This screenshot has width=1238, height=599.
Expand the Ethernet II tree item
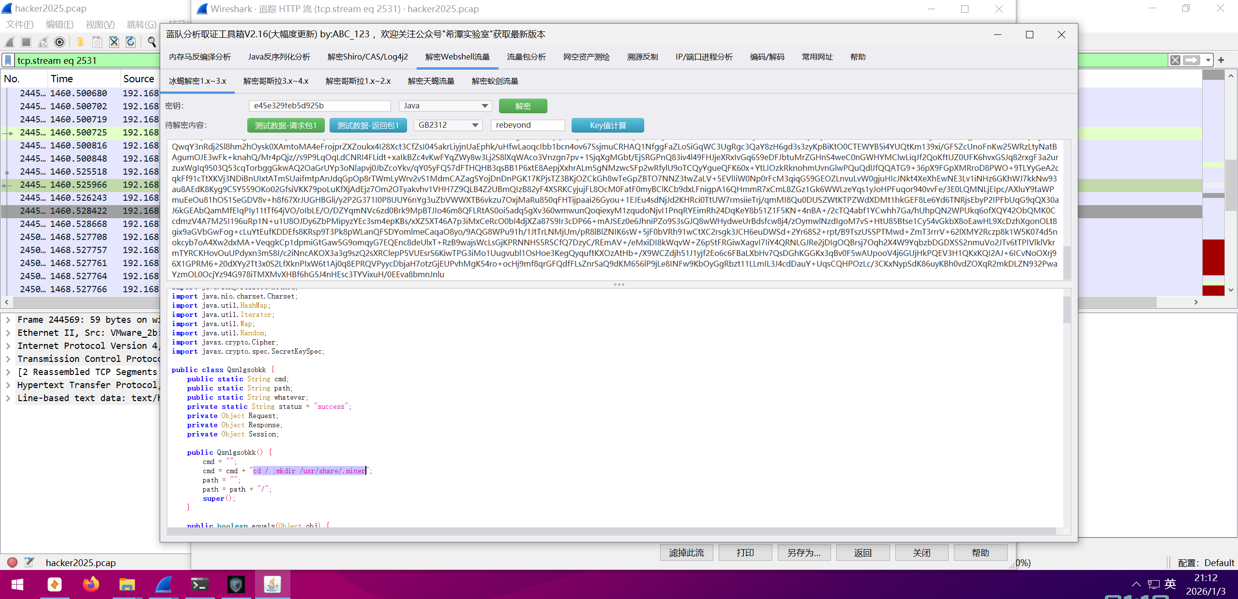8,333
